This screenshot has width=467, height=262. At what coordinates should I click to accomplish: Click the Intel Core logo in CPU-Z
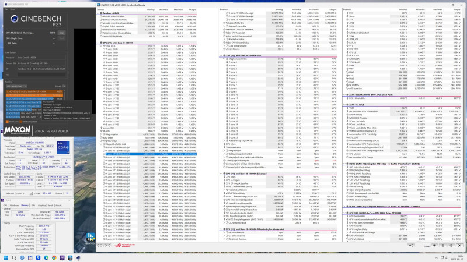63,147
